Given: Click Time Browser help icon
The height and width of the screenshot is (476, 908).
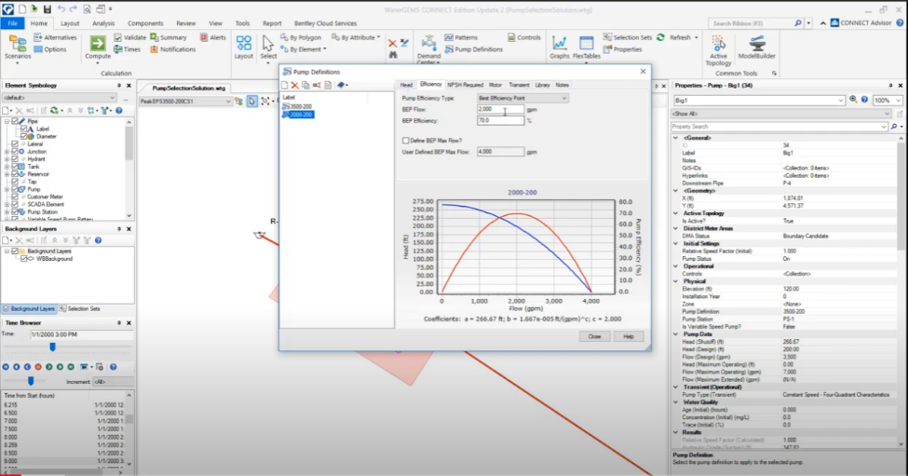Looking at the screenshot, I should tap(114, 367).
